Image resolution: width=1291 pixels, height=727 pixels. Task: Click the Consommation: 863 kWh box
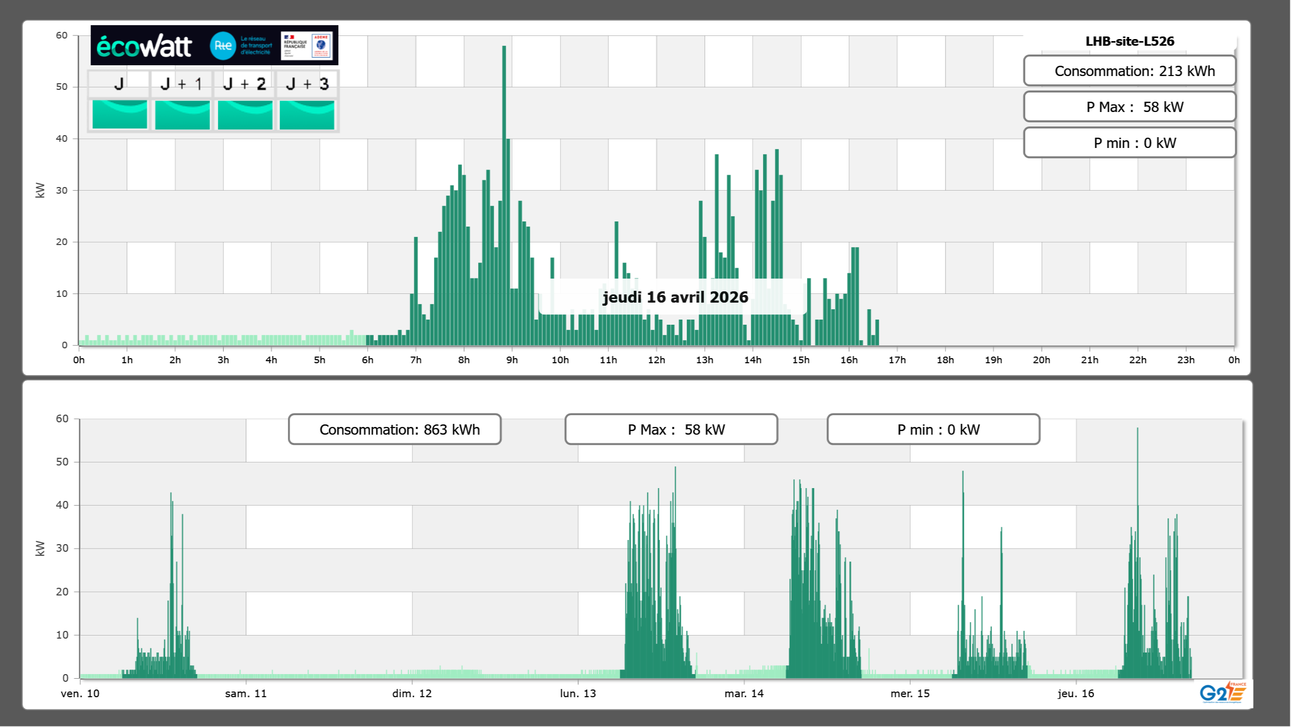(394, 430)
